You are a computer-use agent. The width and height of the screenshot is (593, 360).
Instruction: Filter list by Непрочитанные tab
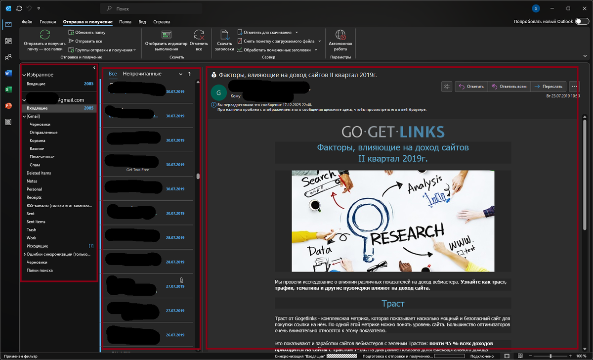tap(142, 74)
